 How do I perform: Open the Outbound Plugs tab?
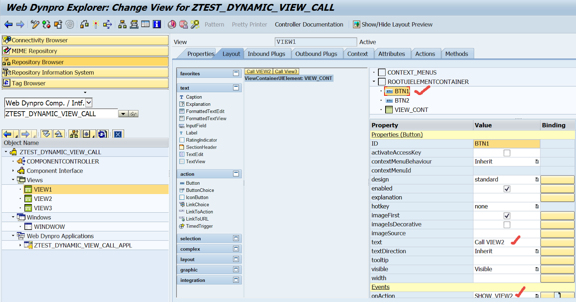pyautogui.click(x=316, y=54)
